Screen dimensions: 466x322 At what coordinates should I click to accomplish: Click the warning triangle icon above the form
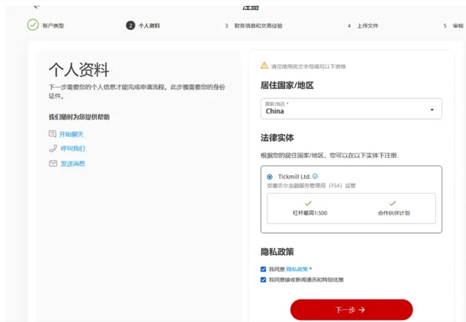[x=264, y=65]
